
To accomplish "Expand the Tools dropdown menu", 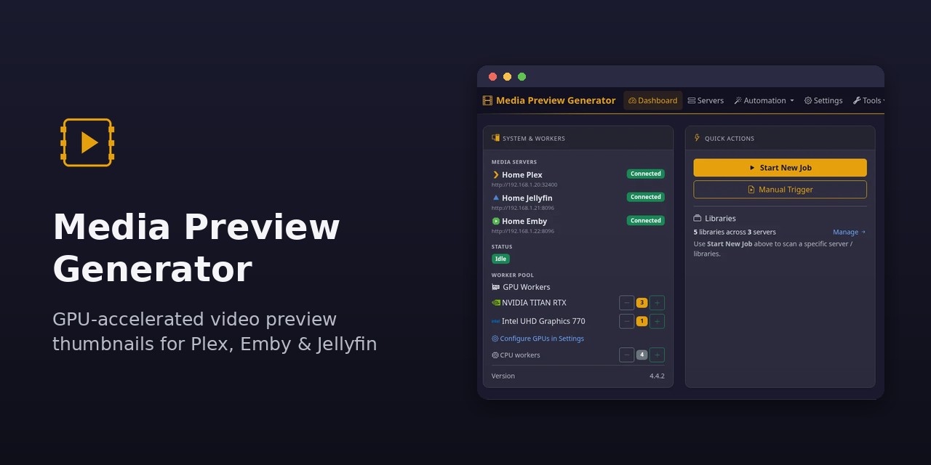I will (868, 100).
